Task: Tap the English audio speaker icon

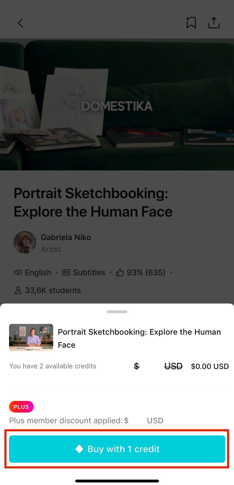Action: tap(18, 272)
